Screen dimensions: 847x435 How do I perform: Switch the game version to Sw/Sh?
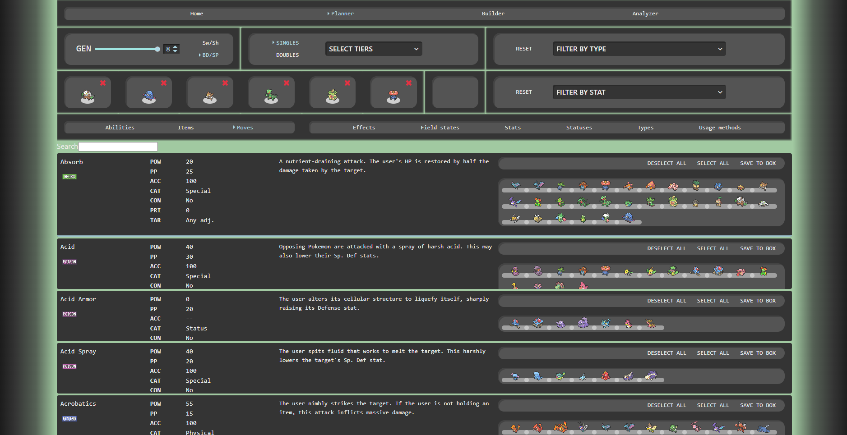[210, 43]
